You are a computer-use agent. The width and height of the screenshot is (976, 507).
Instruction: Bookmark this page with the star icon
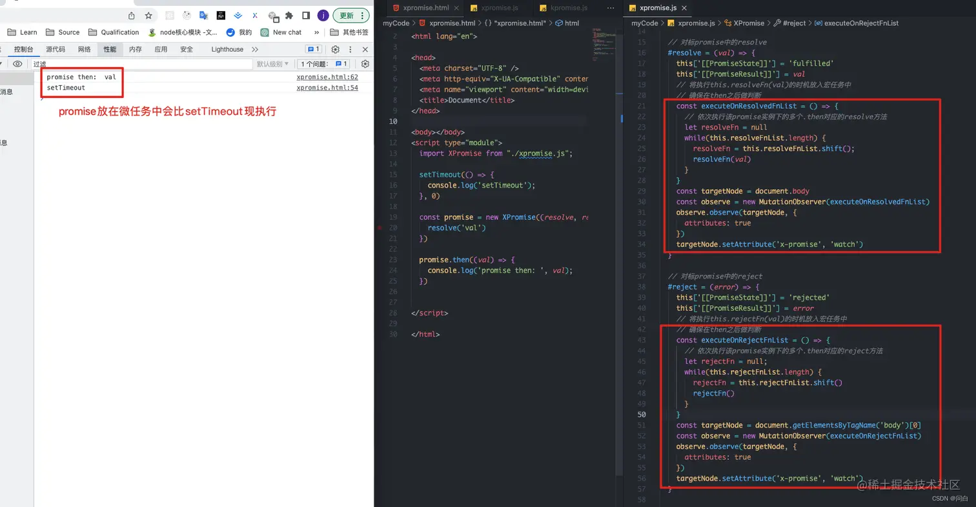(x=148, y=15)
